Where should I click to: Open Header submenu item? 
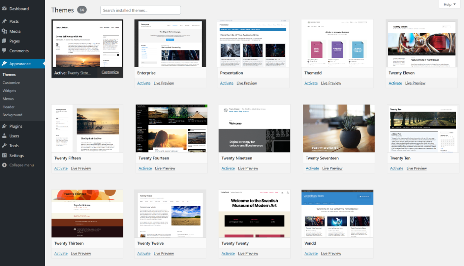[9, 107]
